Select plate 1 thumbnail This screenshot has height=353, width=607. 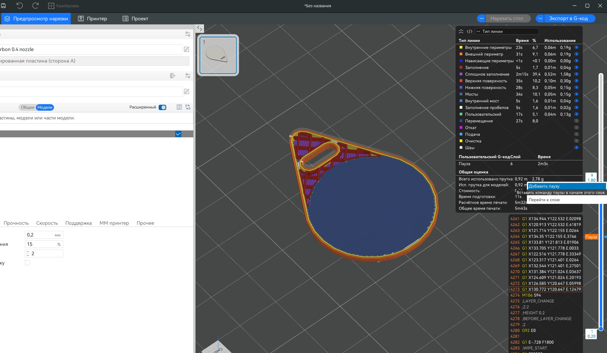pyautogui.click(x=218, y=55)
